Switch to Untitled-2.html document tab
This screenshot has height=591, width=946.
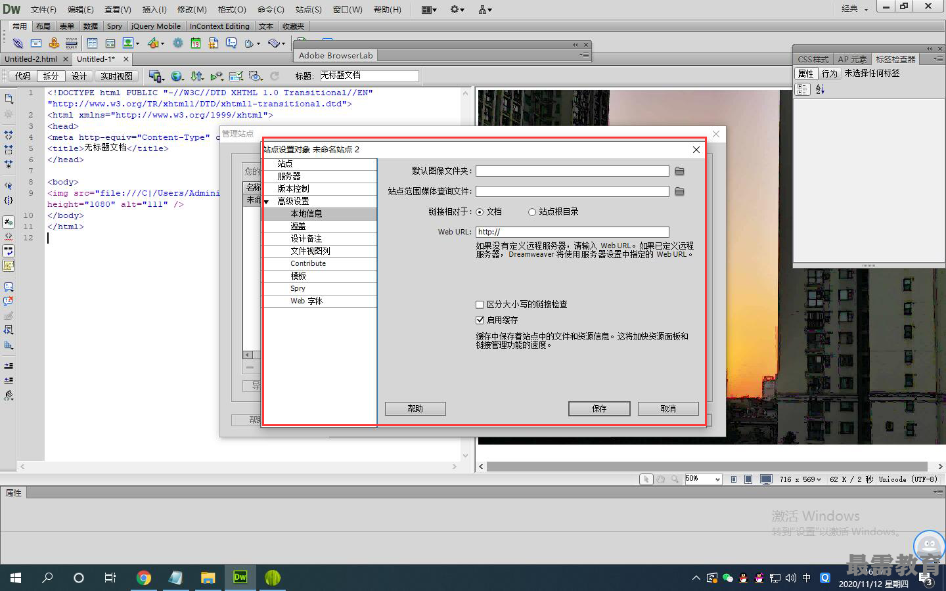coord(31,59)
